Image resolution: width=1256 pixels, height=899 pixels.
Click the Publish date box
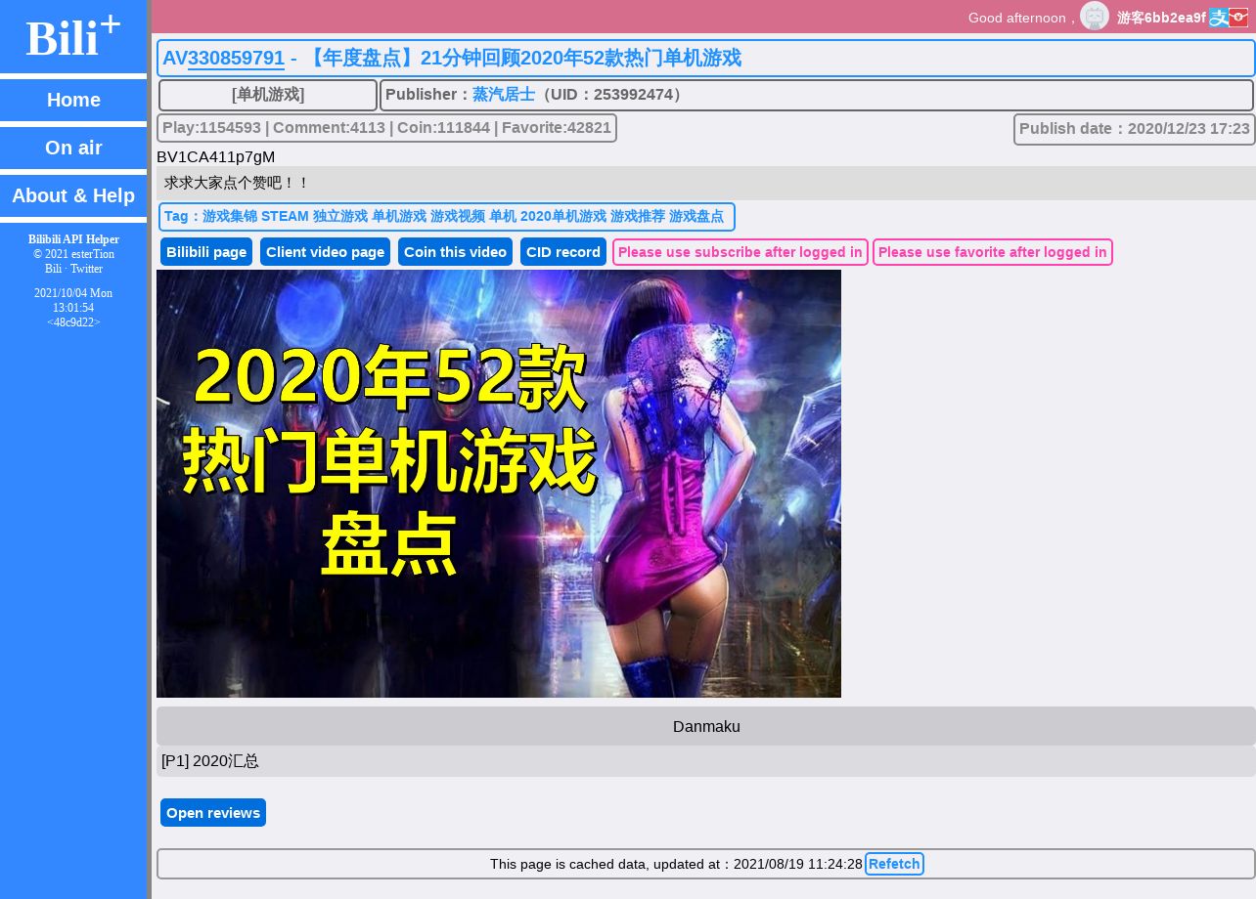click(1135, 129)
